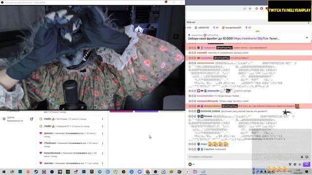Bookmark page with the browser star icon
The width and height of the screenshot is (312, 175).
[x=250, y=9]
